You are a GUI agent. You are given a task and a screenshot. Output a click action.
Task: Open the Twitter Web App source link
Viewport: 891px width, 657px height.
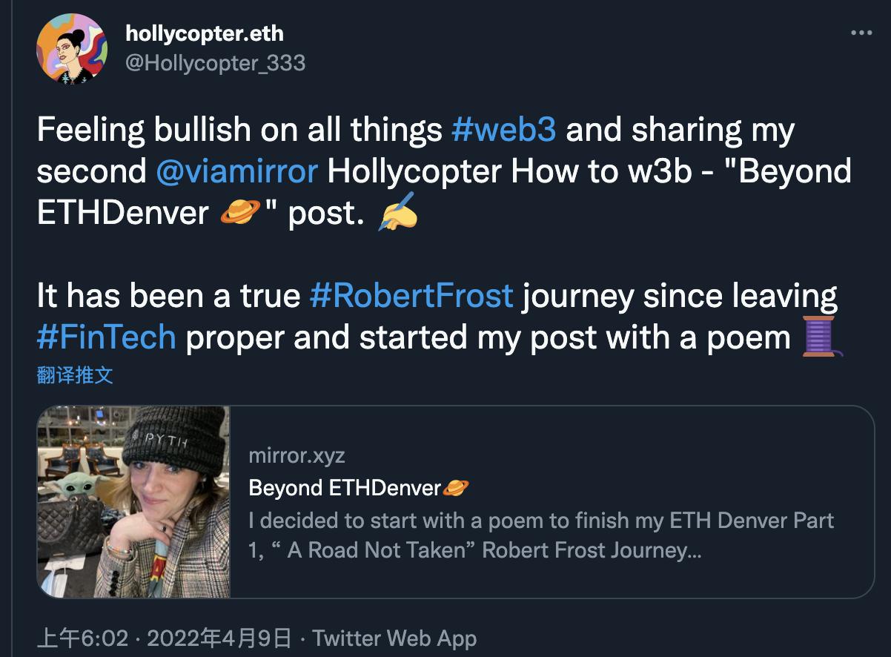point(394,638)
